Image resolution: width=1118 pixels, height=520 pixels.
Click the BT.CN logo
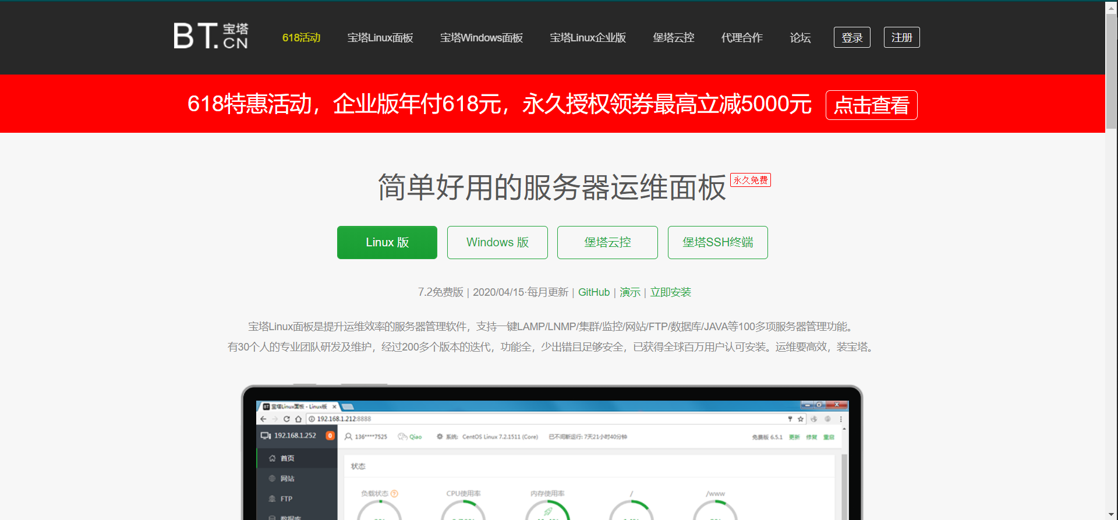[x=211, y=36]
